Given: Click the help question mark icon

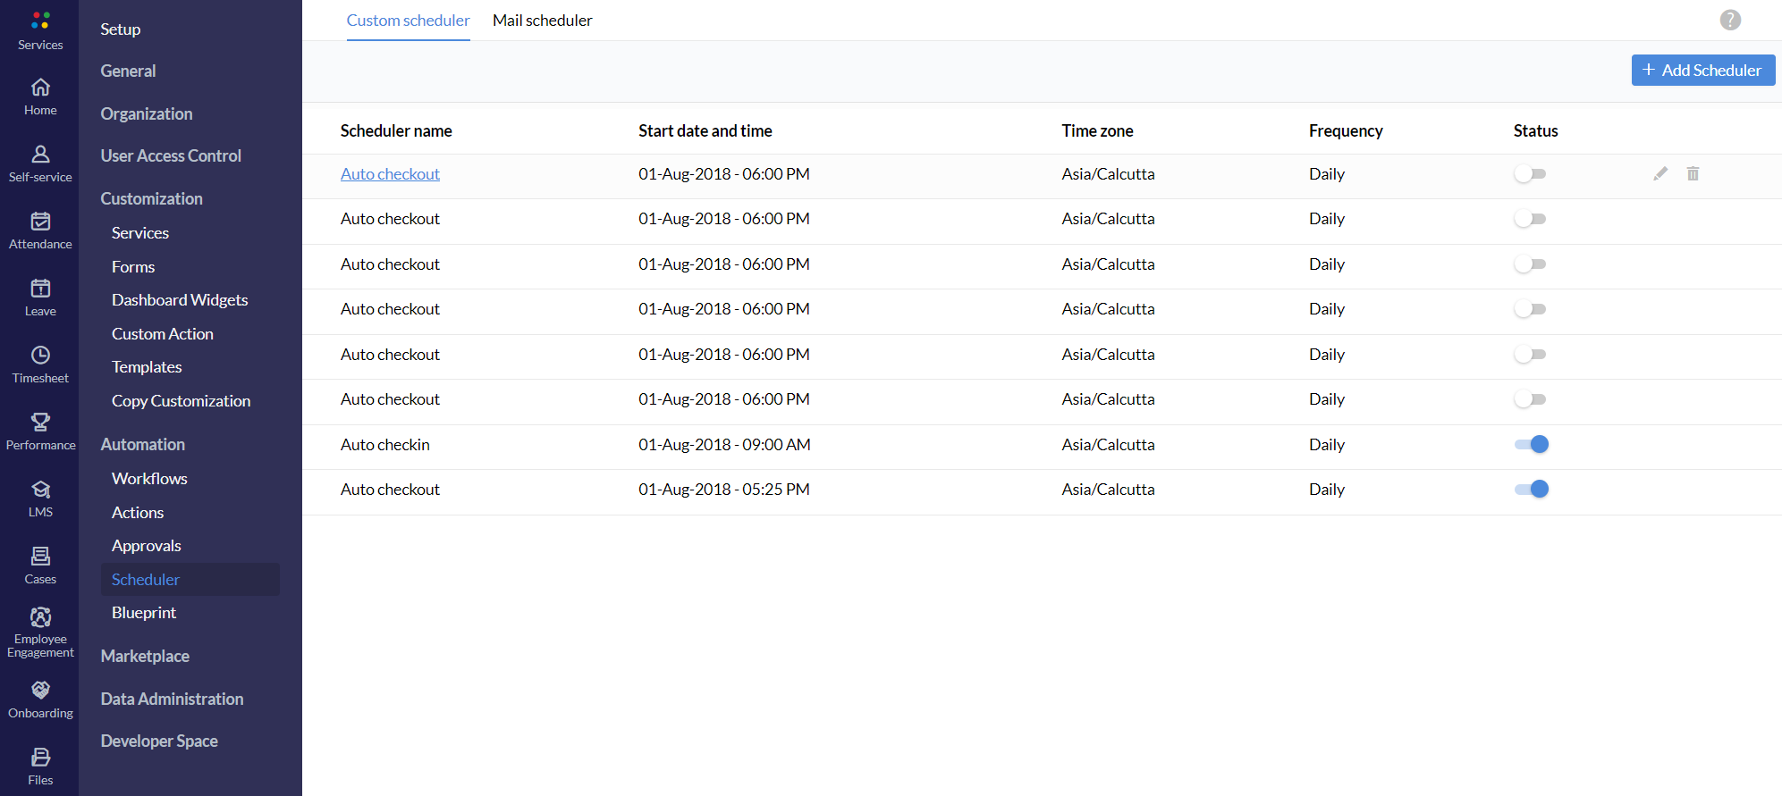Looking at the screenshot, I should [1730, 20].
